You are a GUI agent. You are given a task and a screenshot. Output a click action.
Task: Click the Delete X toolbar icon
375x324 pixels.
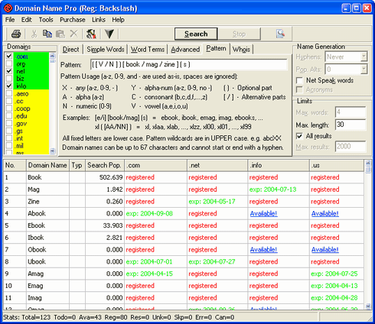click(x=73, y=34)
